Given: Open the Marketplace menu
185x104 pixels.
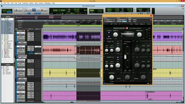Looking at the screenshot, I should coord(48,3).
